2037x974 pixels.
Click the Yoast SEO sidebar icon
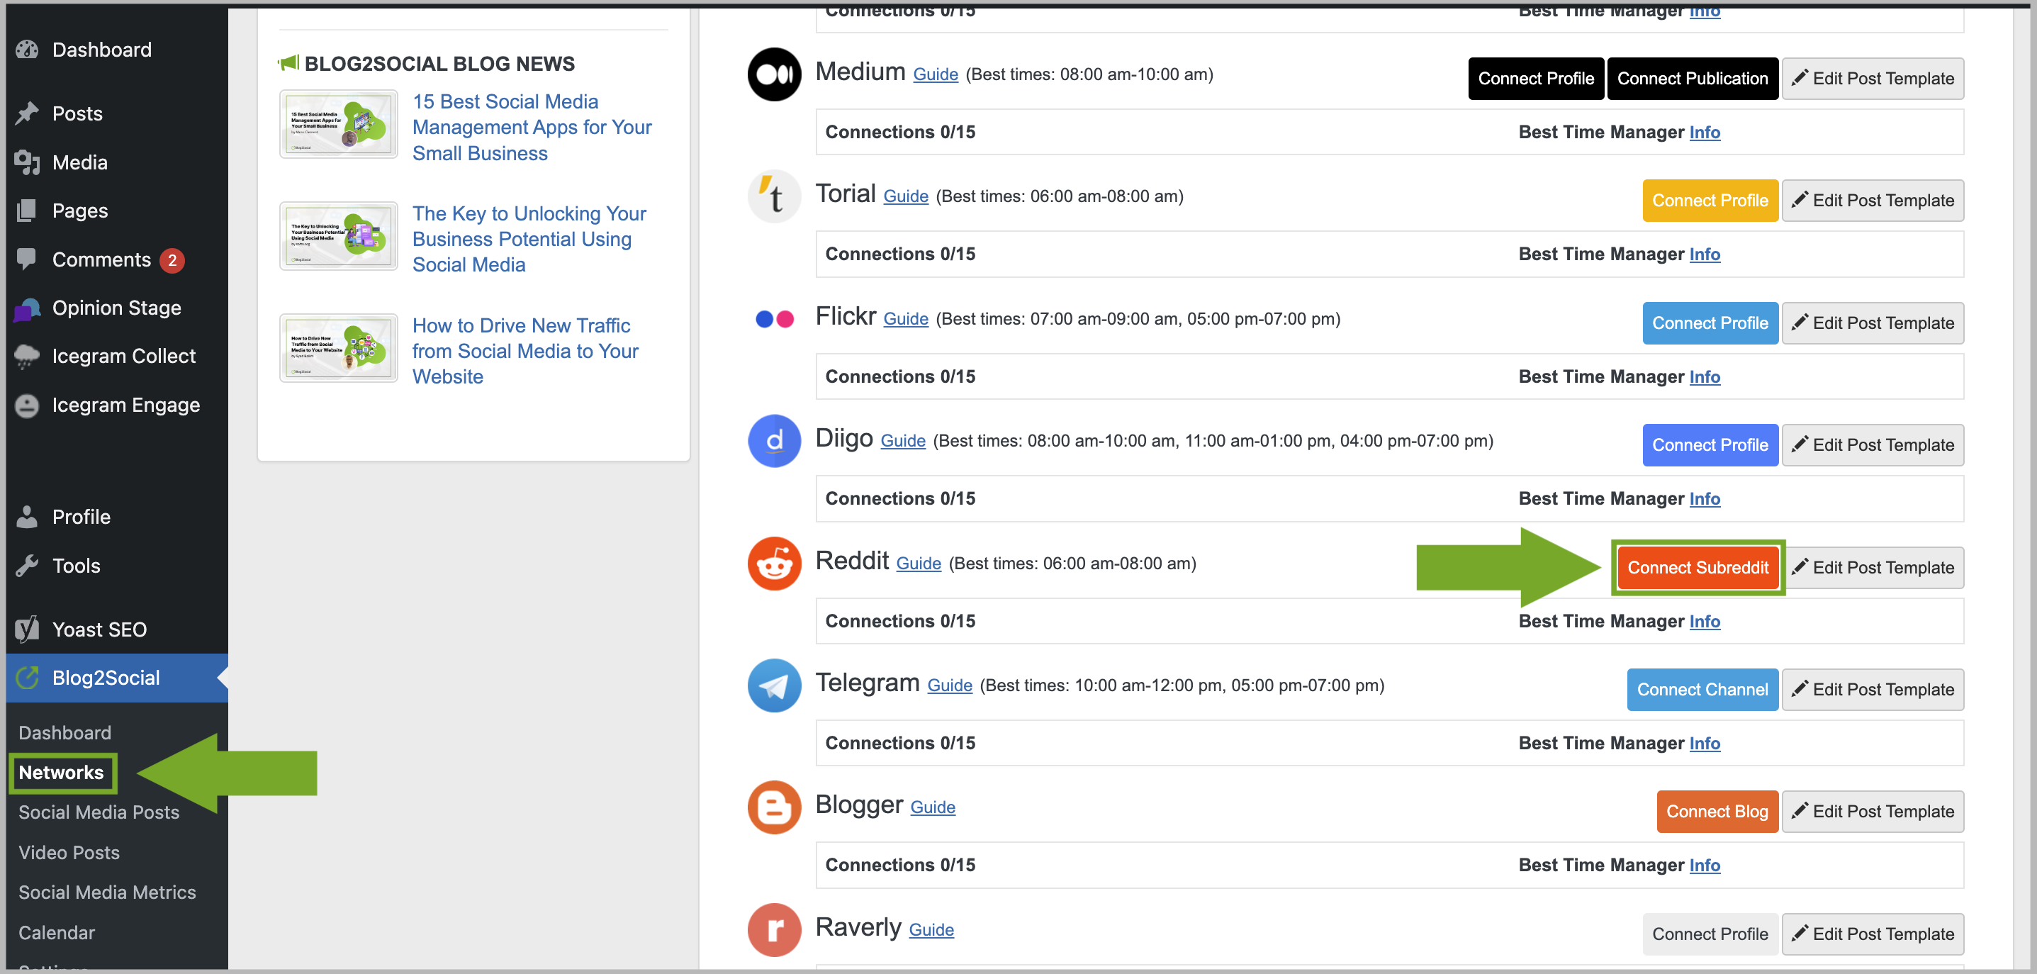pos(27,629)
